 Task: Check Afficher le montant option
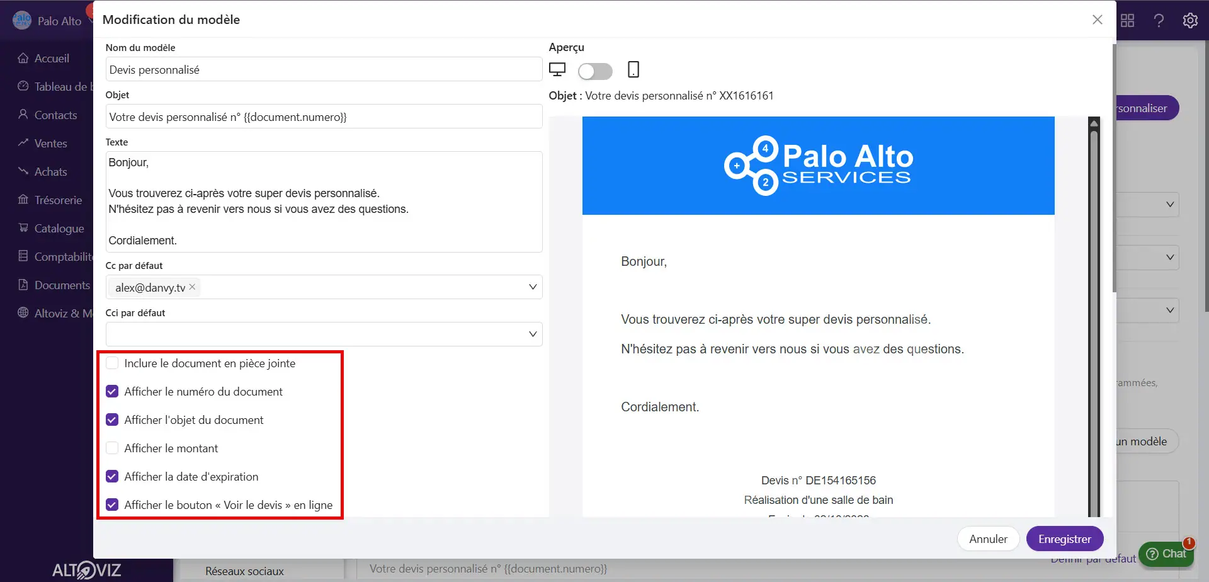click(x=112, y=448)
